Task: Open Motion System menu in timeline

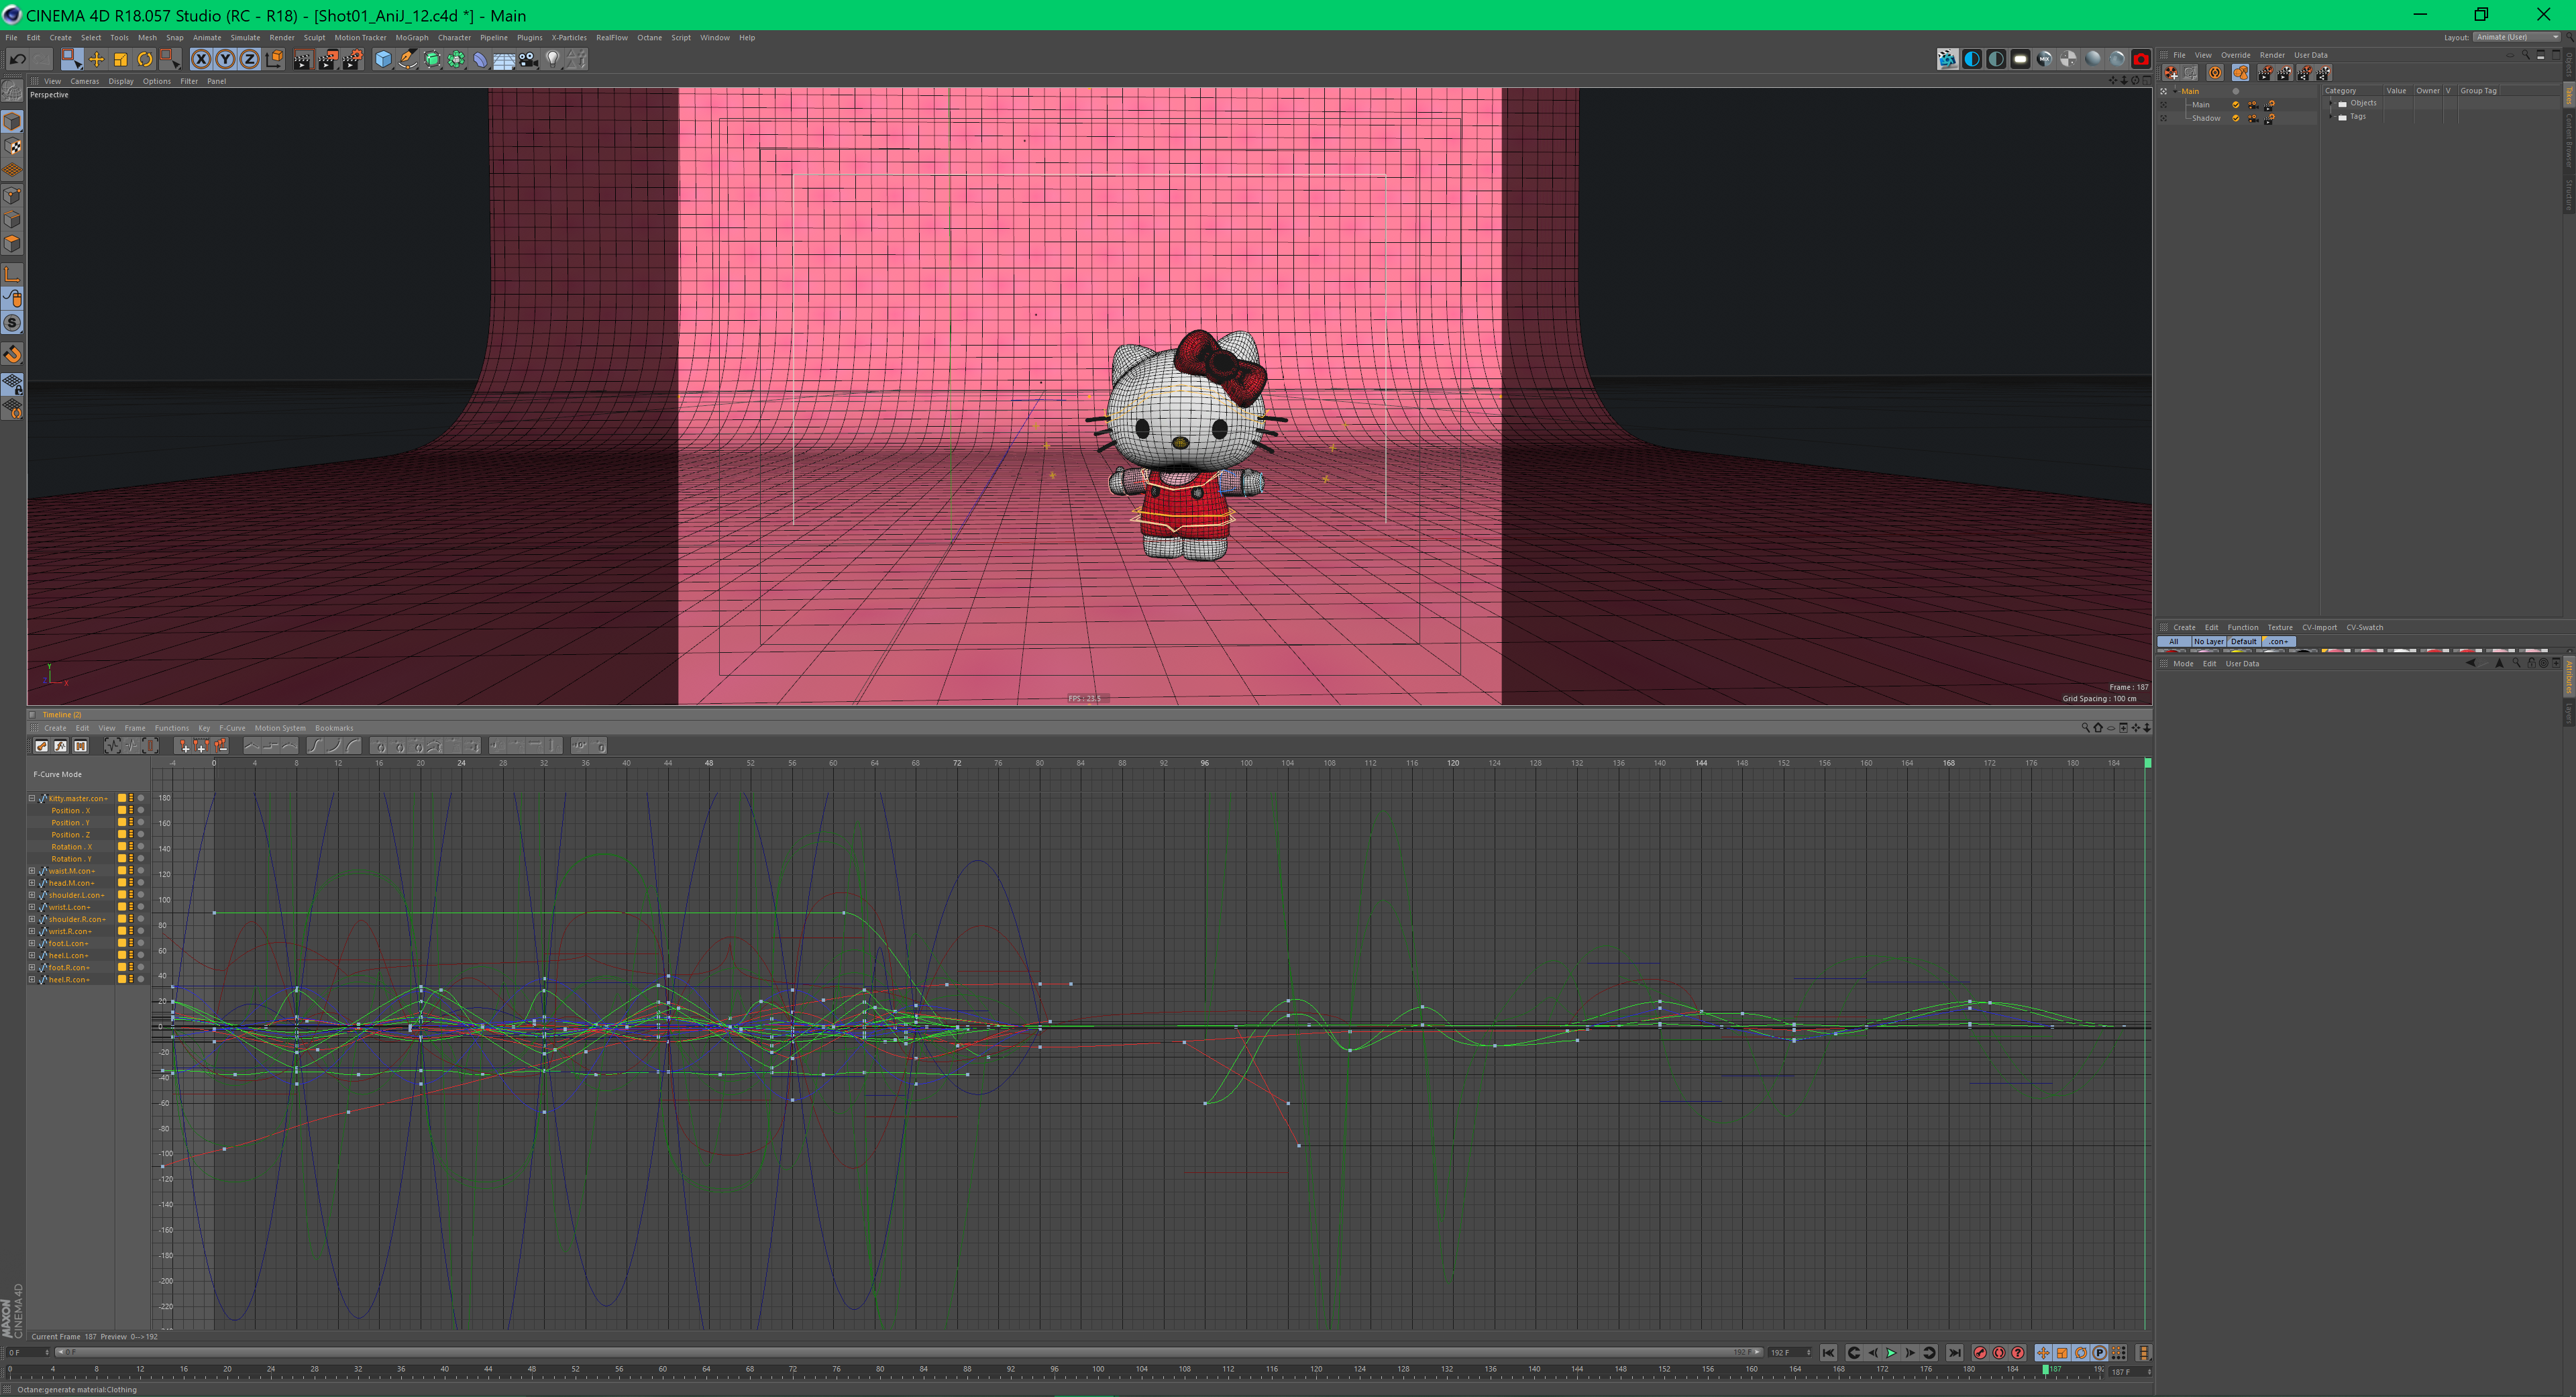Action: click(x=280, y=728)
